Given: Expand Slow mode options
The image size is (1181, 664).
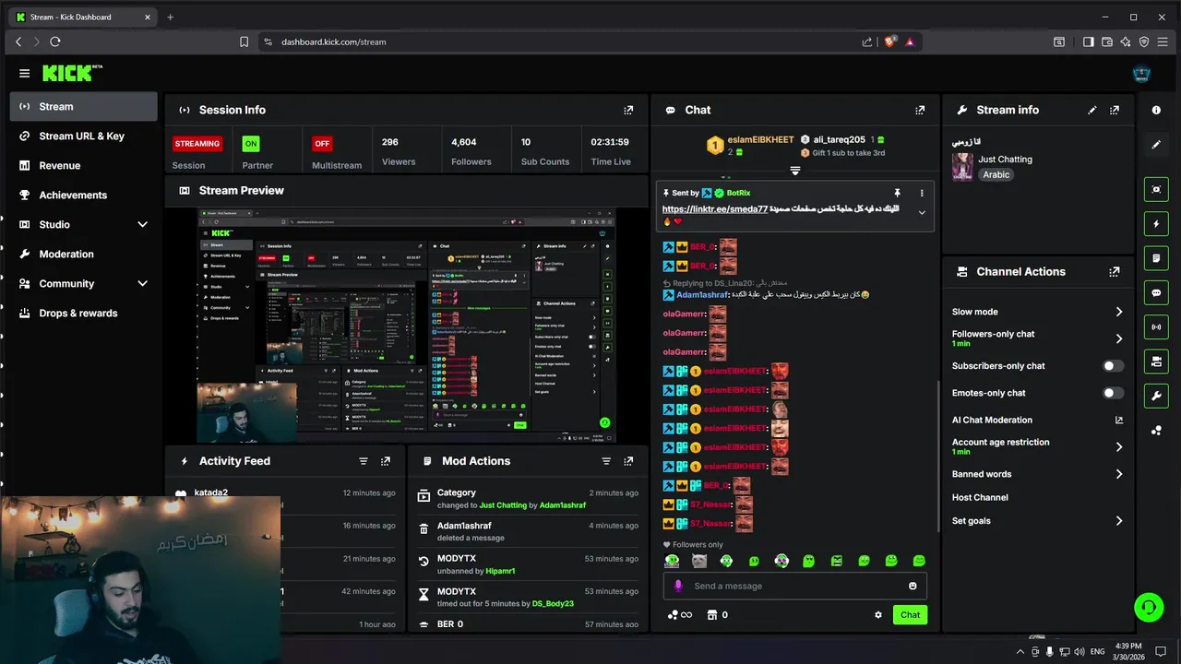Looking at the screenshot, I should click(1118, 312).
